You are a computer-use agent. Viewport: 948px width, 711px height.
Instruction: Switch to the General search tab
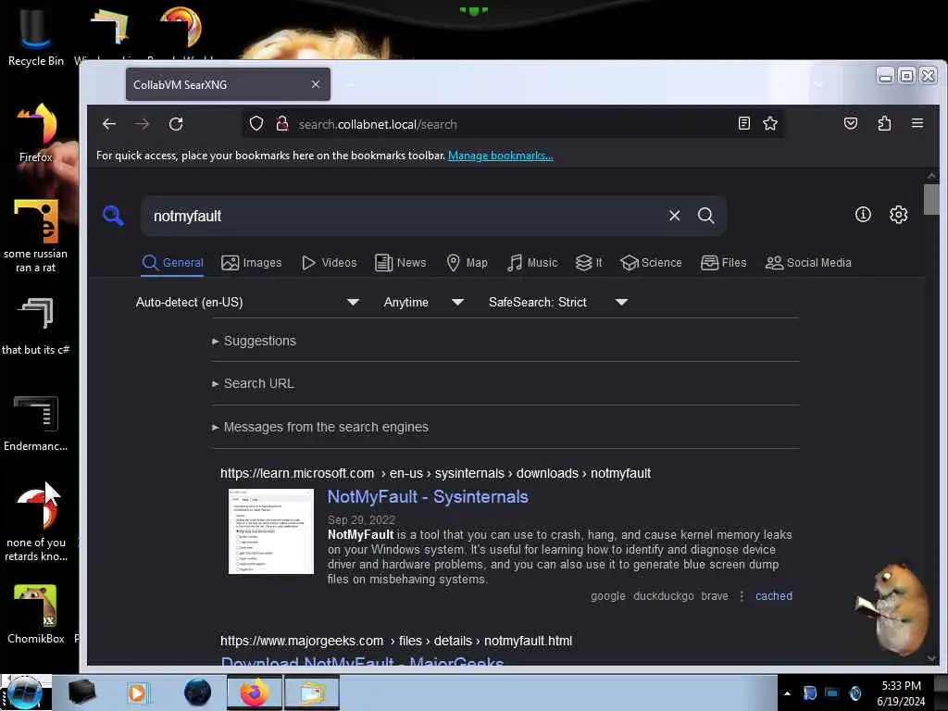(x=172, y=262)
